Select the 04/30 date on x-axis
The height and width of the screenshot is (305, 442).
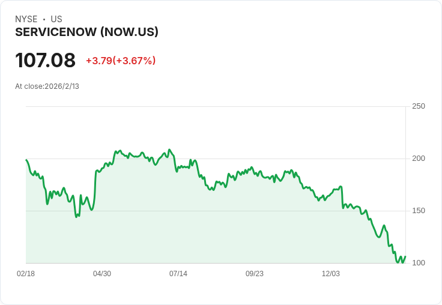click(102, 274)
